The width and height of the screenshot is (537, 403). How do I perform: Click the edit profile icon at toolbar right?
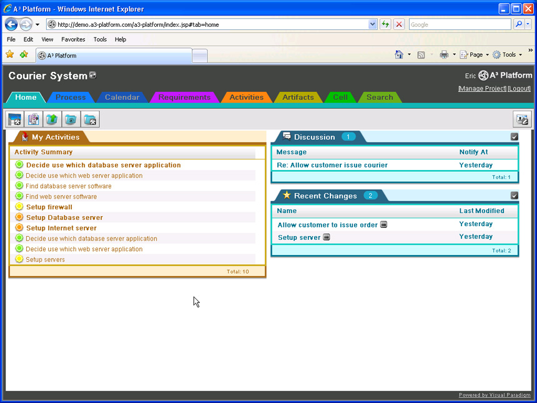[x=522, y=119]
